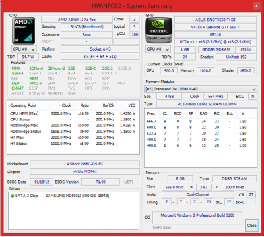Viewport: 264px width, 237px height.
Task: Select the Northbridge Status row
Action: [x=73, y=132]
